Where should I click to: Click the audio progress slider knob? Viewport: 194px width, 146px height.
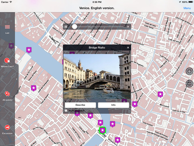click(74, 27)
